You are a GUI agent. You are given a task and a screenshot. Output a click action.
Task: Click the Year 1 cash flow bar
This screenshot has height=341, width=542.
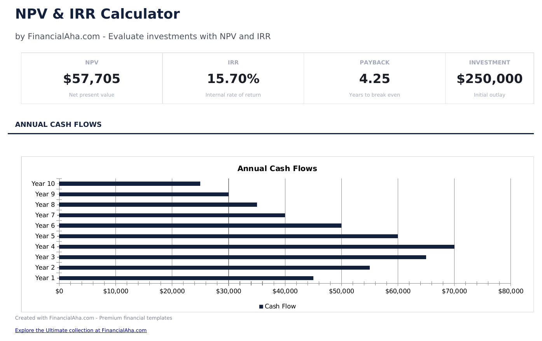[186, 278]
